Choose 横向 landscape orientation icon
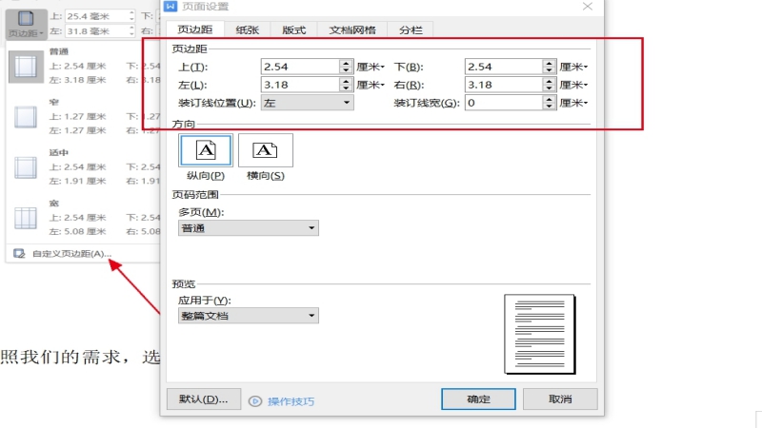Image resolution: width=762 pixels, height=428 pixels. pos(266,150)
